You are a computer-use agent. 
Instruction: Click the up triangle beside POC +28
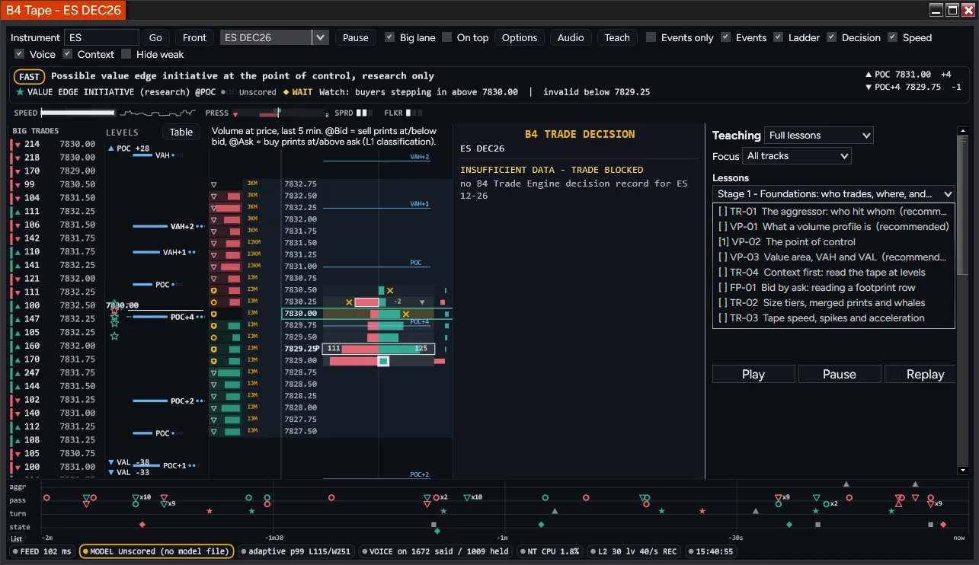[111, 148]
